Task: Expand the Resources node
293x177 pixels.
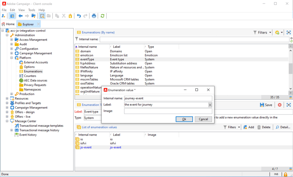Action: coord(7,98)
